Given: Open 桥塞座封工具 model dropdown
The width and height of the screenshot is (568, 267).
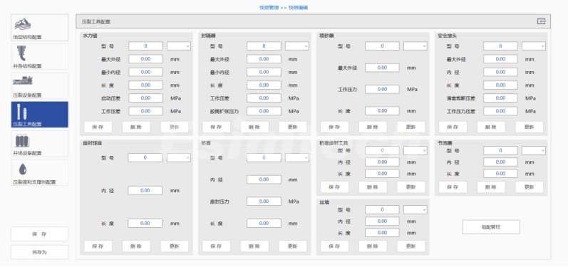Looking at the screenshot, I should [415, 150].
